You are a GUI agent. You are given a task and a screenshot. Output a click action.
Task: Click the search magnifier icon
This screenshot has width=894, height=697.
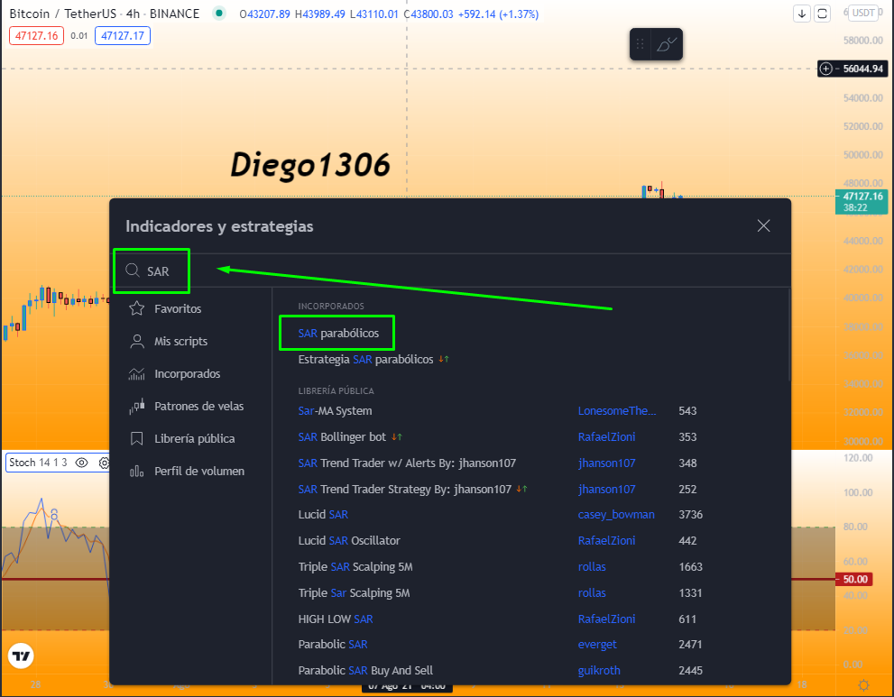[x=133, y=271]
